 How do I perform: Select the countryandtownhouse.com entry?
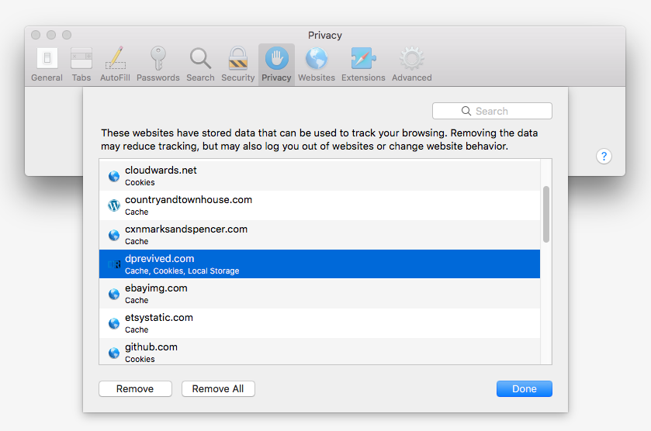click(320, 205)
